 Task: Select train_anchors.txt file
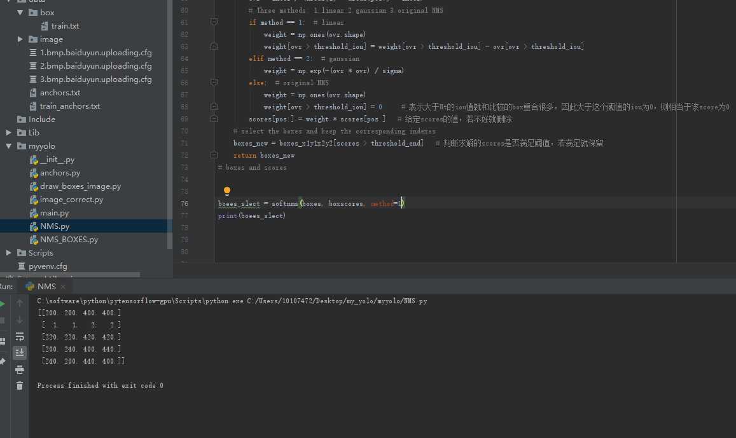click(65, 106)
